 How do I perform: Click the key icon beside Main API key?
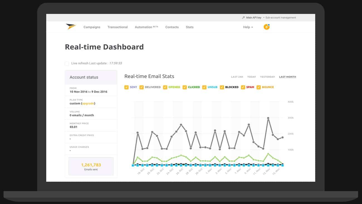[x=243, y=18]
